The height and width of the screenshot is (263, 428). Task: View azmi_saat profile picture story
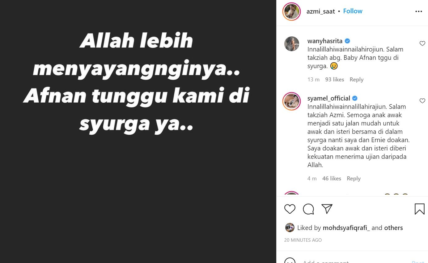pos(292,12)
